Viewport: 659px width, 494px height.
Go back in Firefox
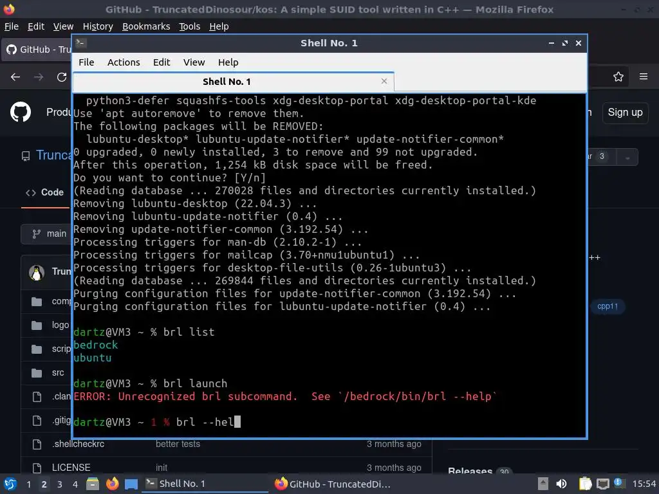(x=15, y=77)
